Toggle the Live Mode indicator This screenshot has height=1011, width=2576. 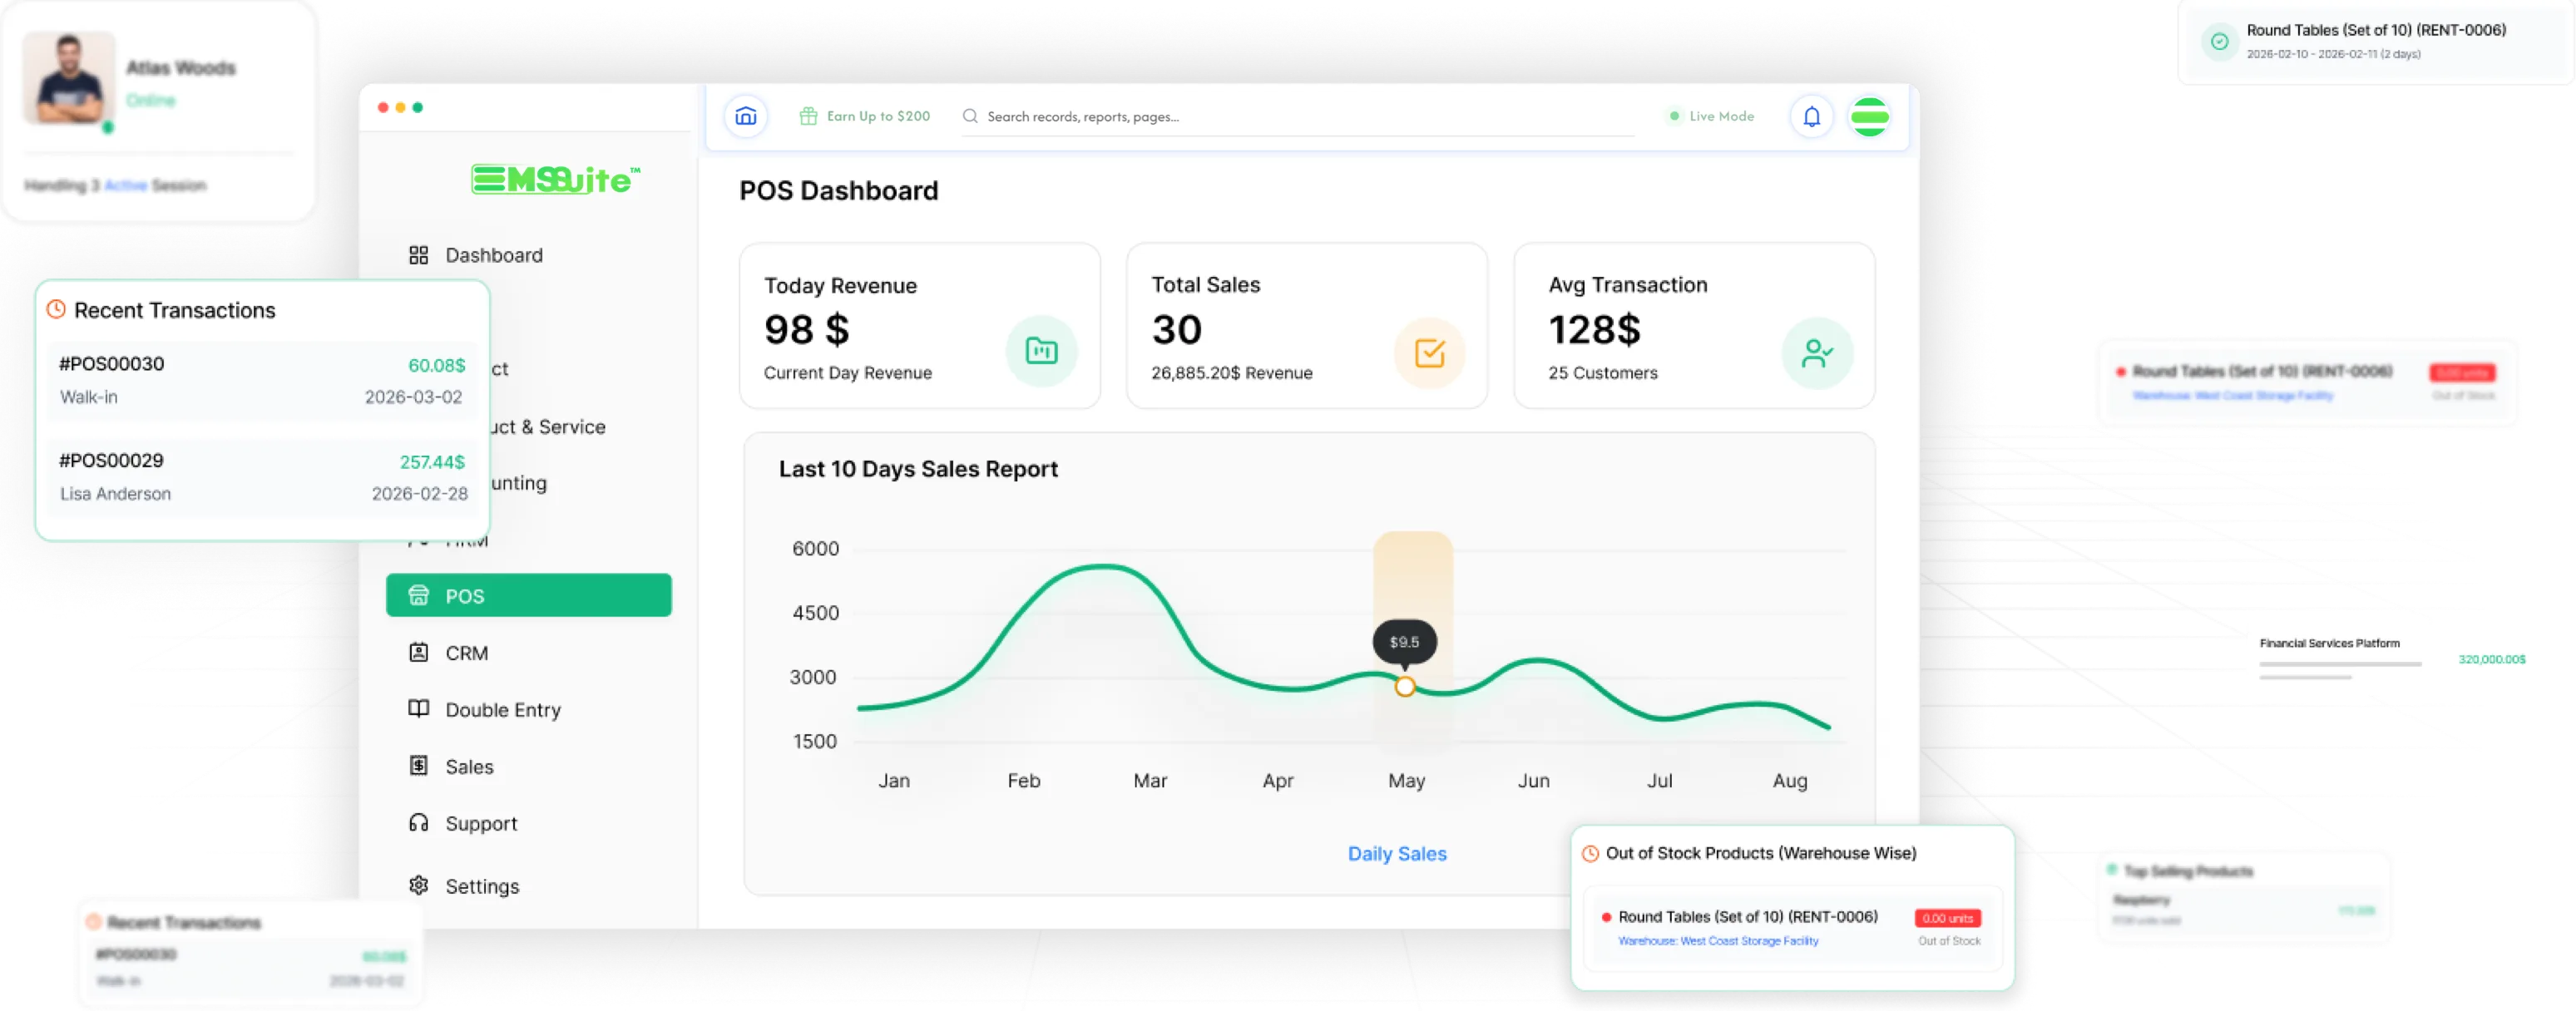pyautogui.click(x=1712, y=116)
